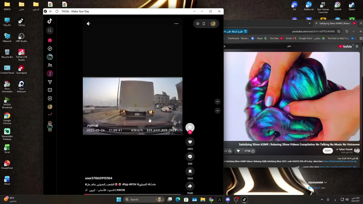This screenshot has width=363, height=204.
Task: Open the TikTok window title bar more menu
Action: [x=194, y=11]
